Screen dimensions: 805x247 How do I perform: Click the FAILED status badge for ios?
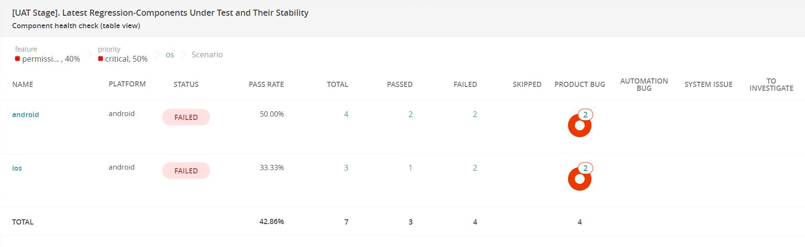186,171
